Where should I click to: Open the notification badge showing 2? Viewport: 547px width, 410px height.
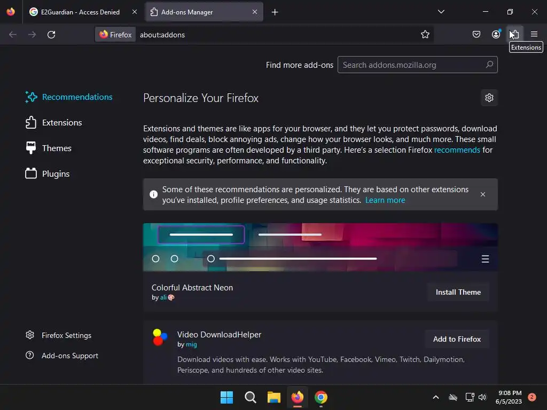[x=532, y=397]
